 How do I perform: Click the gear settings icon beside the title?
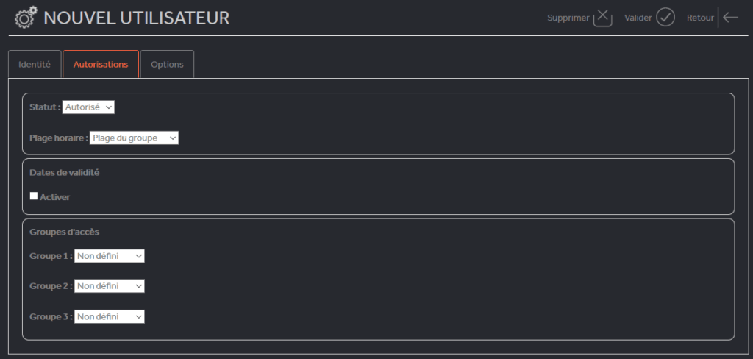point(26,18)
